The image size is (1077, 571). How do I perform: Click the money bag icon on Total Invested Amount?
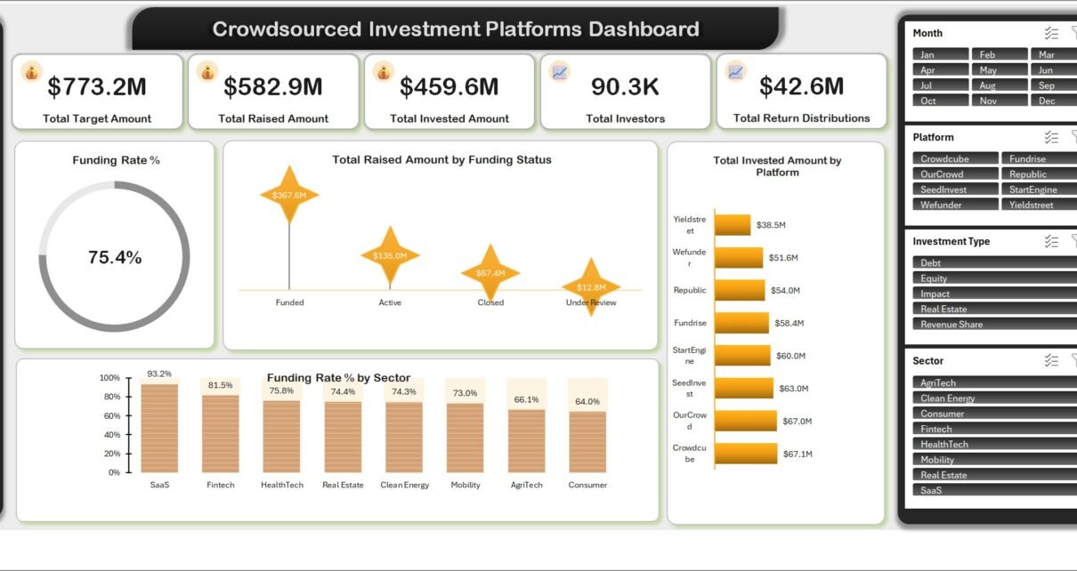coord(384,73)
